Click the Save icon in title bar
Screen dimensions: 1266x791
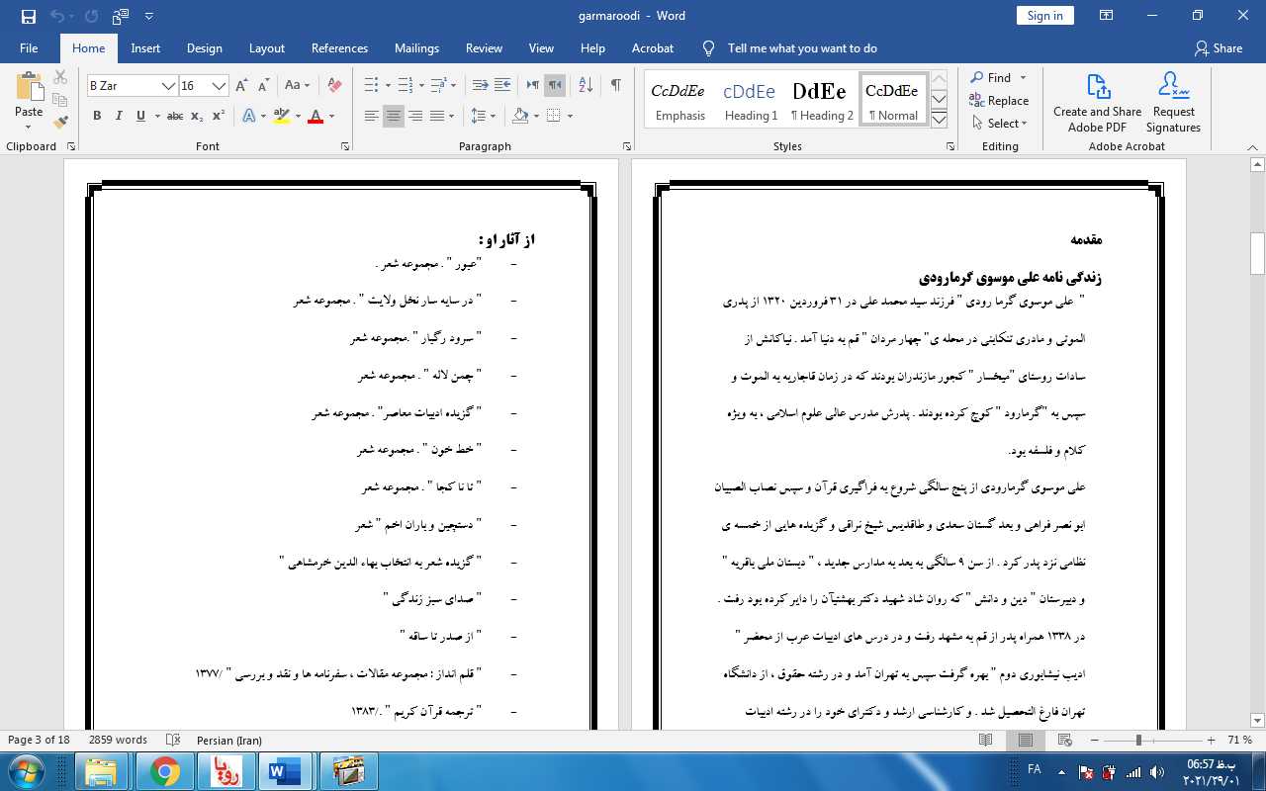[x=28, y=16]
